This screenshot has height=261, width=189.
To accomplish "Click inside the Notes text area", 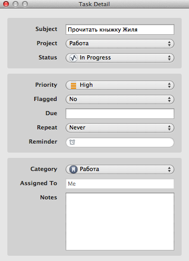I will (120, 222).
